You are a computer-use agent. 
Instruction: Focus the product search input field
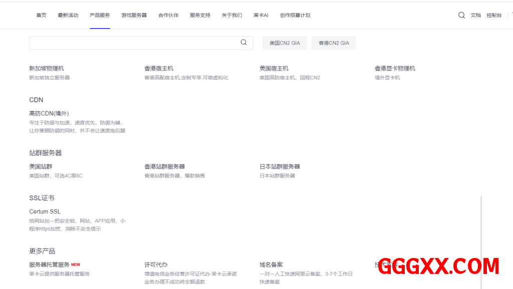coord(133,43)
